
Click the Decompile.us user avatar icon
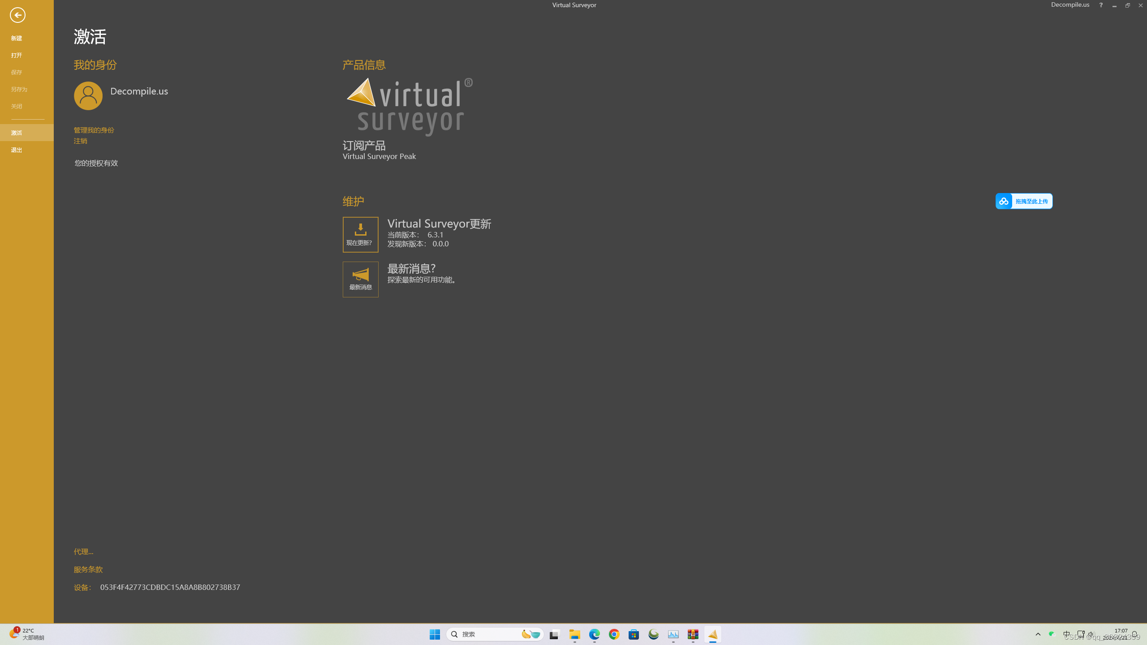point(88,95)
